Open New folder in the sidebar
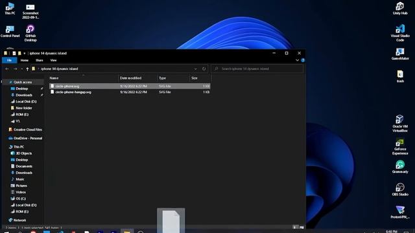This screenshot has height=233, width=415. (x=23, y=108)
